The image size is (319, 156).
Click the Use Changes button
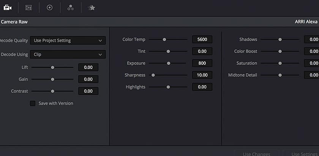point(256,153)
